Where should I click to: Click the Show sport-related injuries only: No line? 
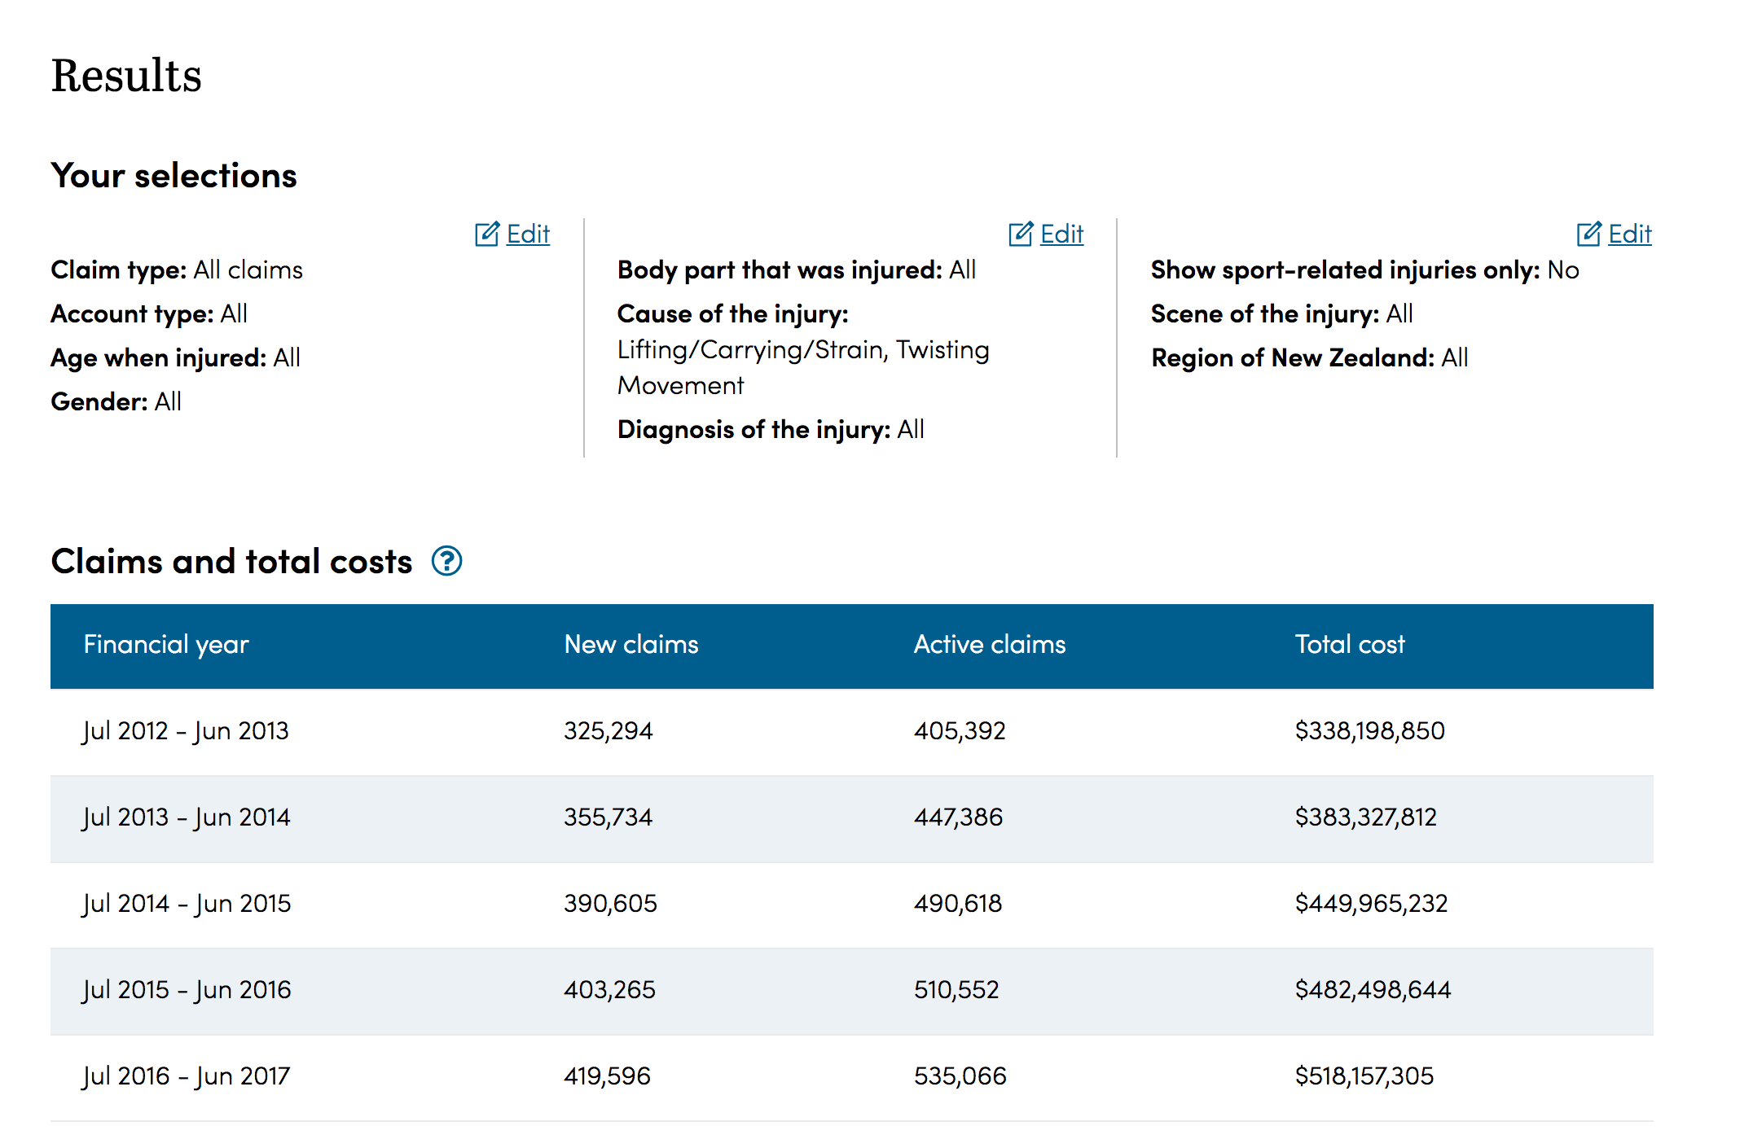1364,270
